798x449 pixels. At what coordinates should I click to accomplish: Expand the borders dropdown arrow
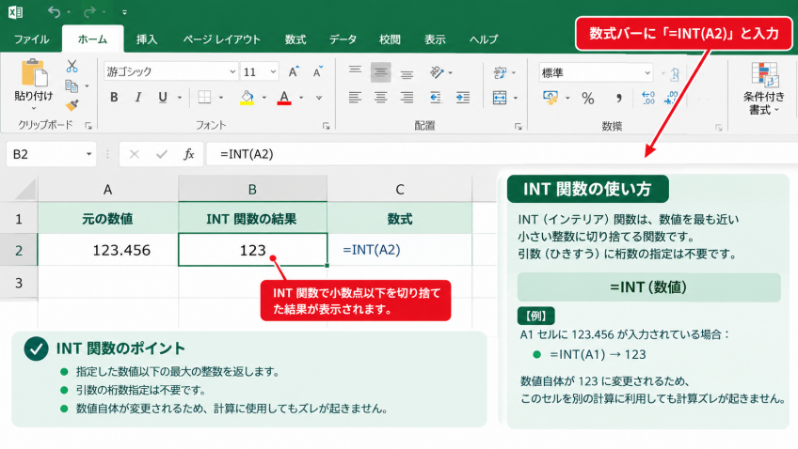tap(221, 98)
